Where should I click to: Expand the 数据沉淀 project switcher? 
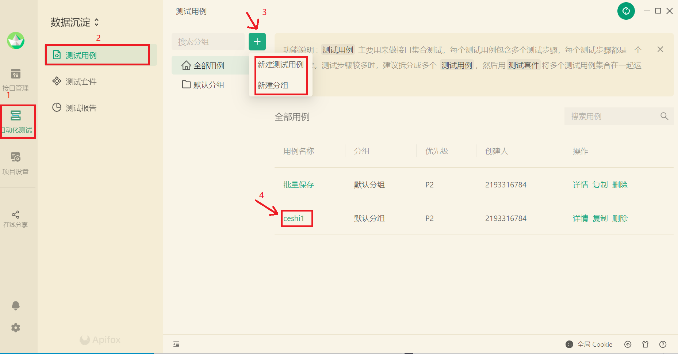click(75, 22)
